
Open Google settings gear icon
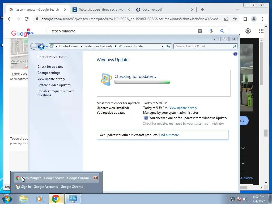pyautogui.click(x=248, y=31)
